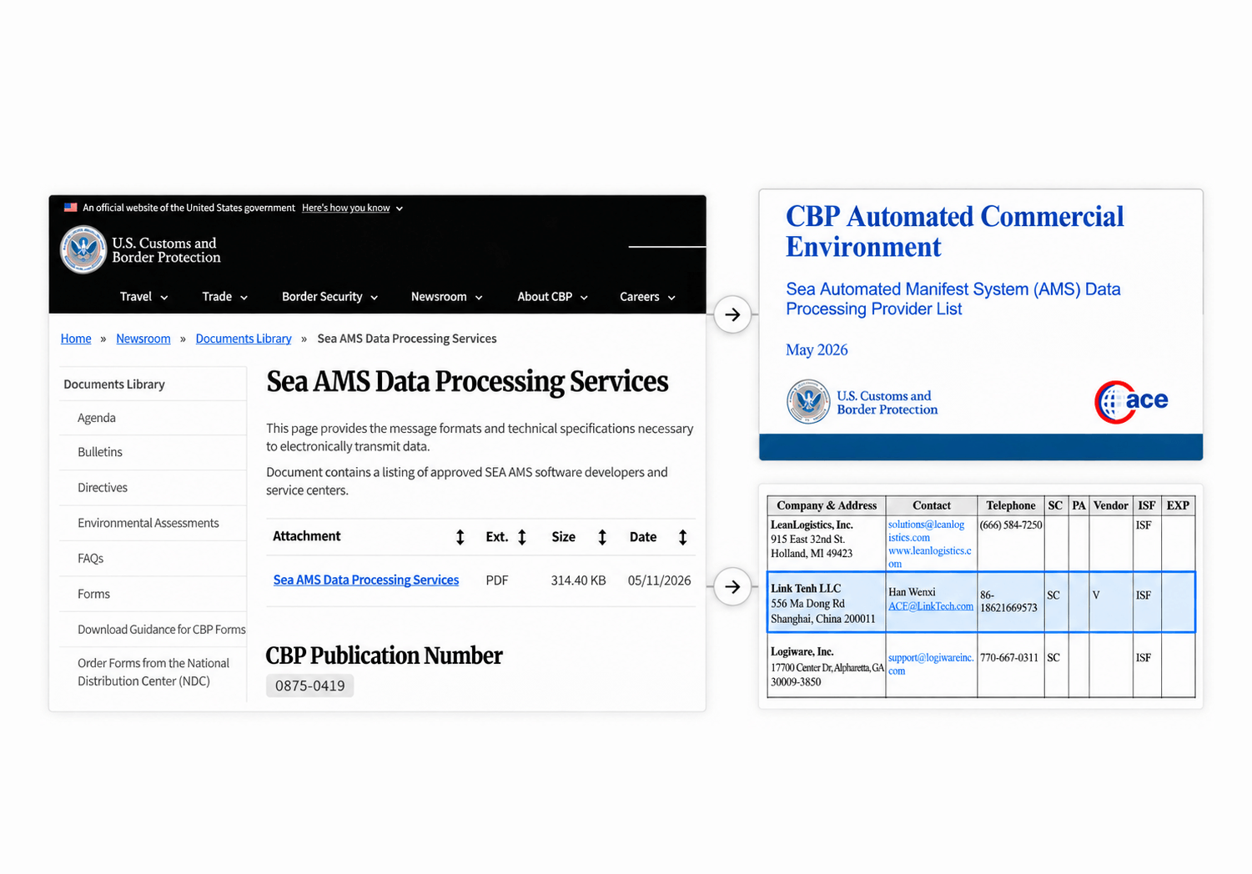
Task: Click the CBP seal in the website header
Action: (83, 249)
